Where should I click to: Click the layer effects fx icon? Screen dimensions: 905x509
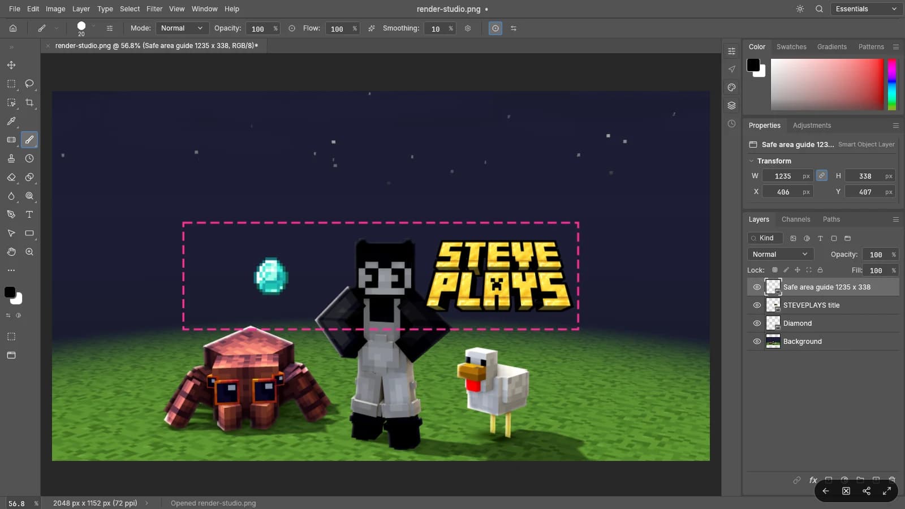pyautogui.click(x=813, y=480)
